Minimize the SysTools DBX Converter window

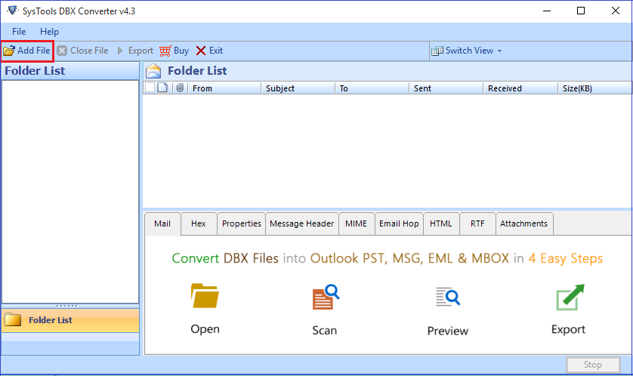(547, 11)
